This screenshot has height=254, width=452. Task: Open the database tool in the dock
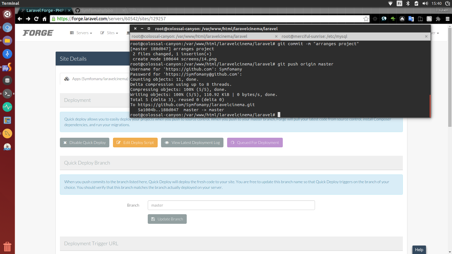click(7, 80)
